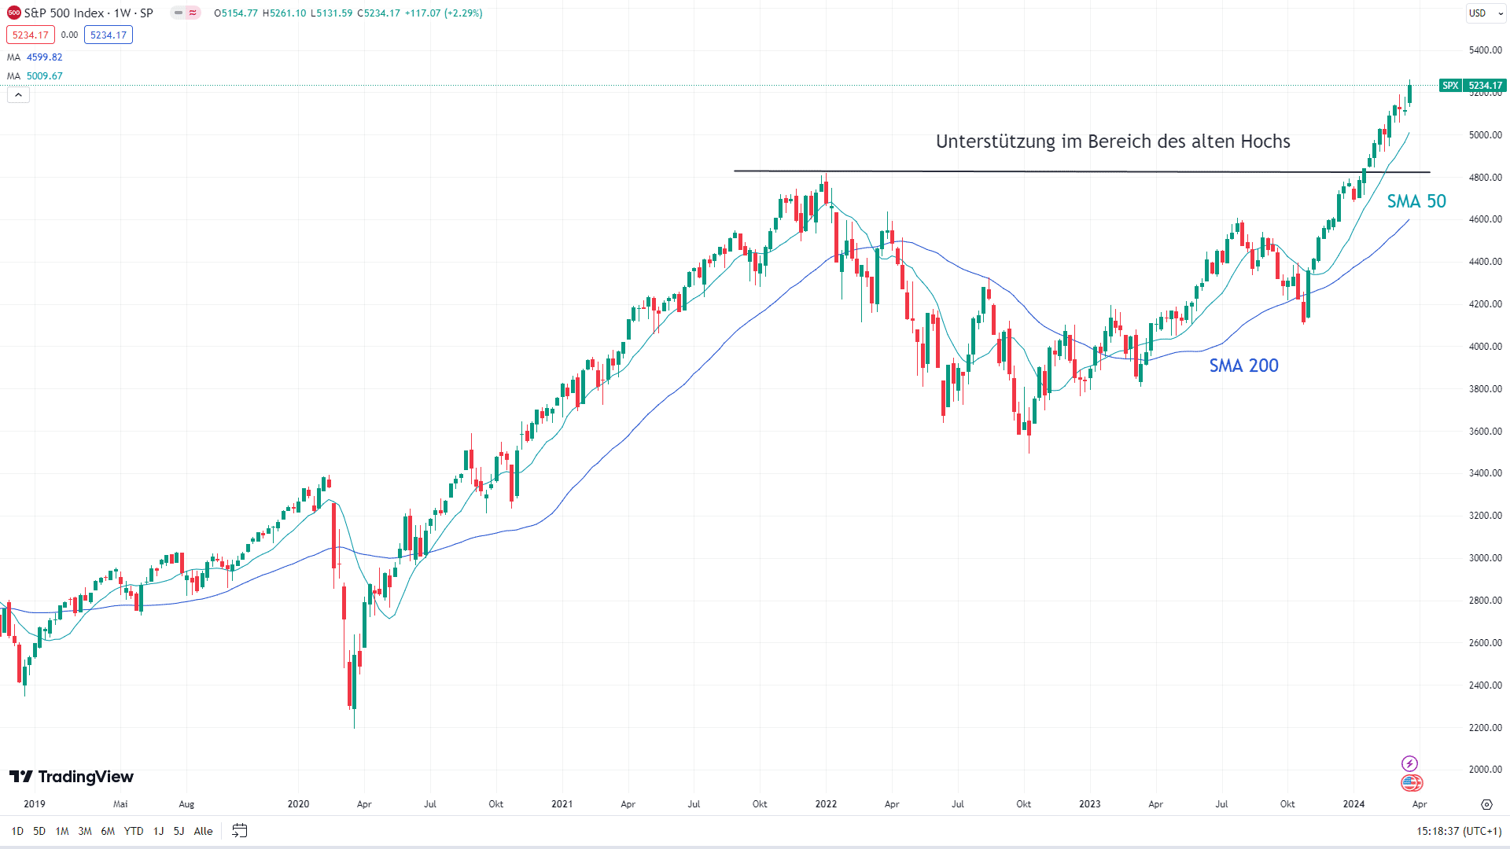Select the 3M time range
The width and height of the screenshot is (1510, 849).
(85, 831)
